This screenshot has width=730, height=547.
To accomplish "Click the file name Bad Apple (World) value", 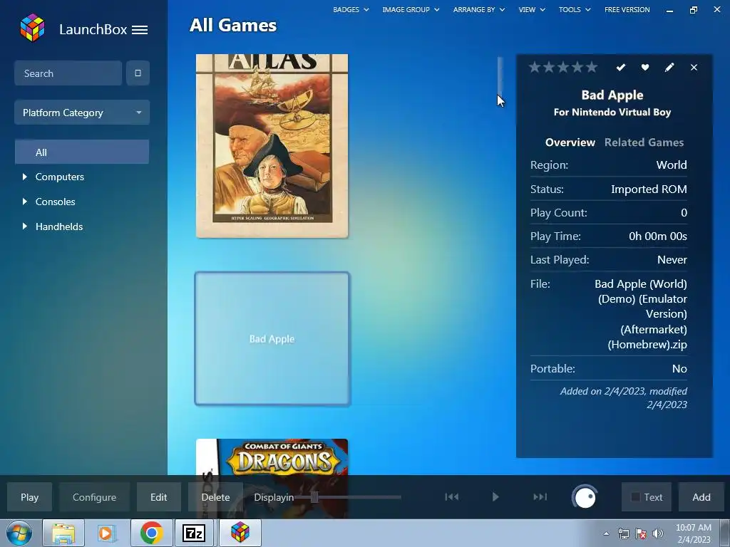I will (x=641, y=314).
